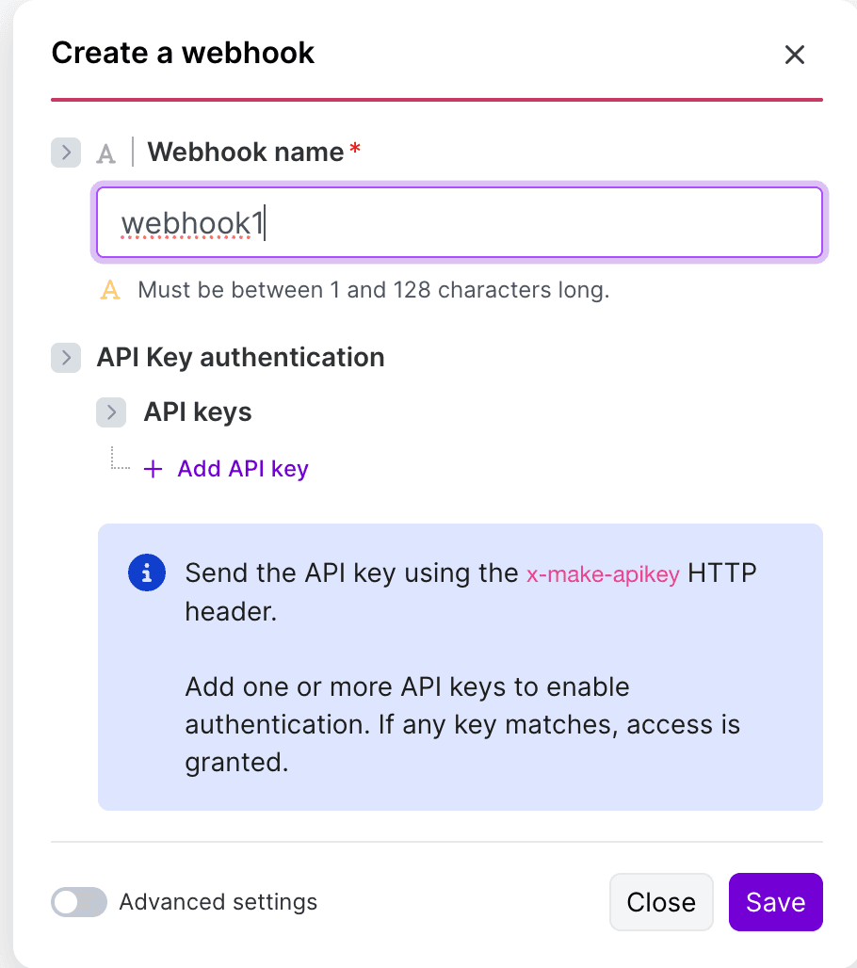Viewport: 857px width, 968px height.
Task: Expand the Webhook name field chevron
Action: (66, 153)
